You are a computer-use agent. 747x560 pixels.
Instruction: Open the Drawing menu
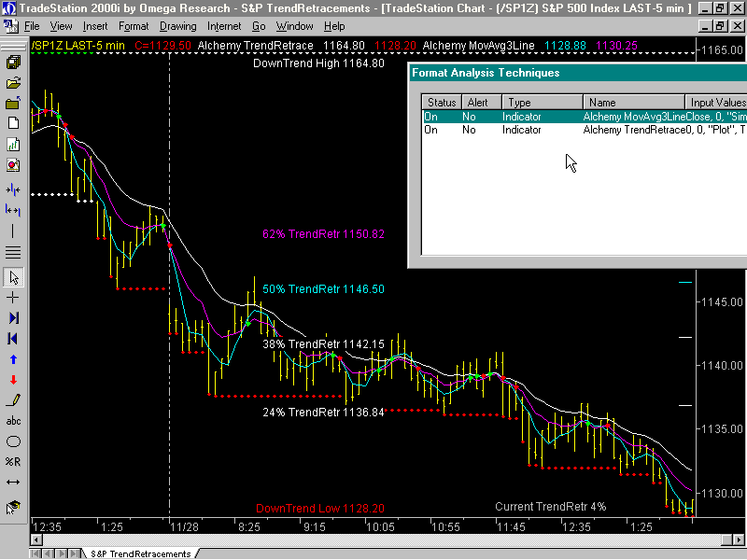point(177,26)
